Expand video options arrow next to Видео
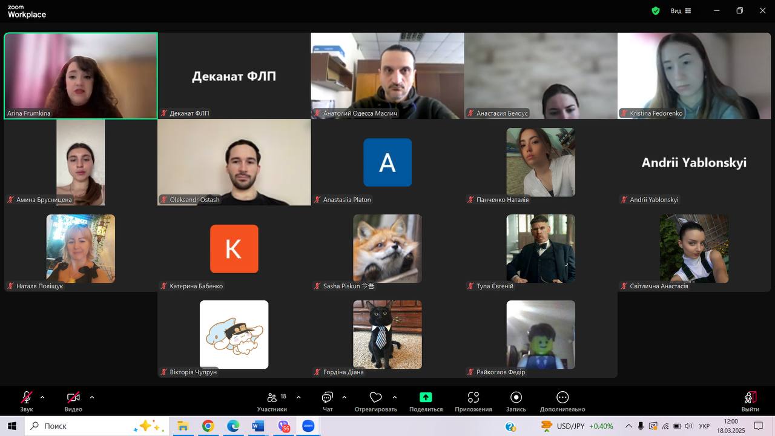 (x=92, y=397)
